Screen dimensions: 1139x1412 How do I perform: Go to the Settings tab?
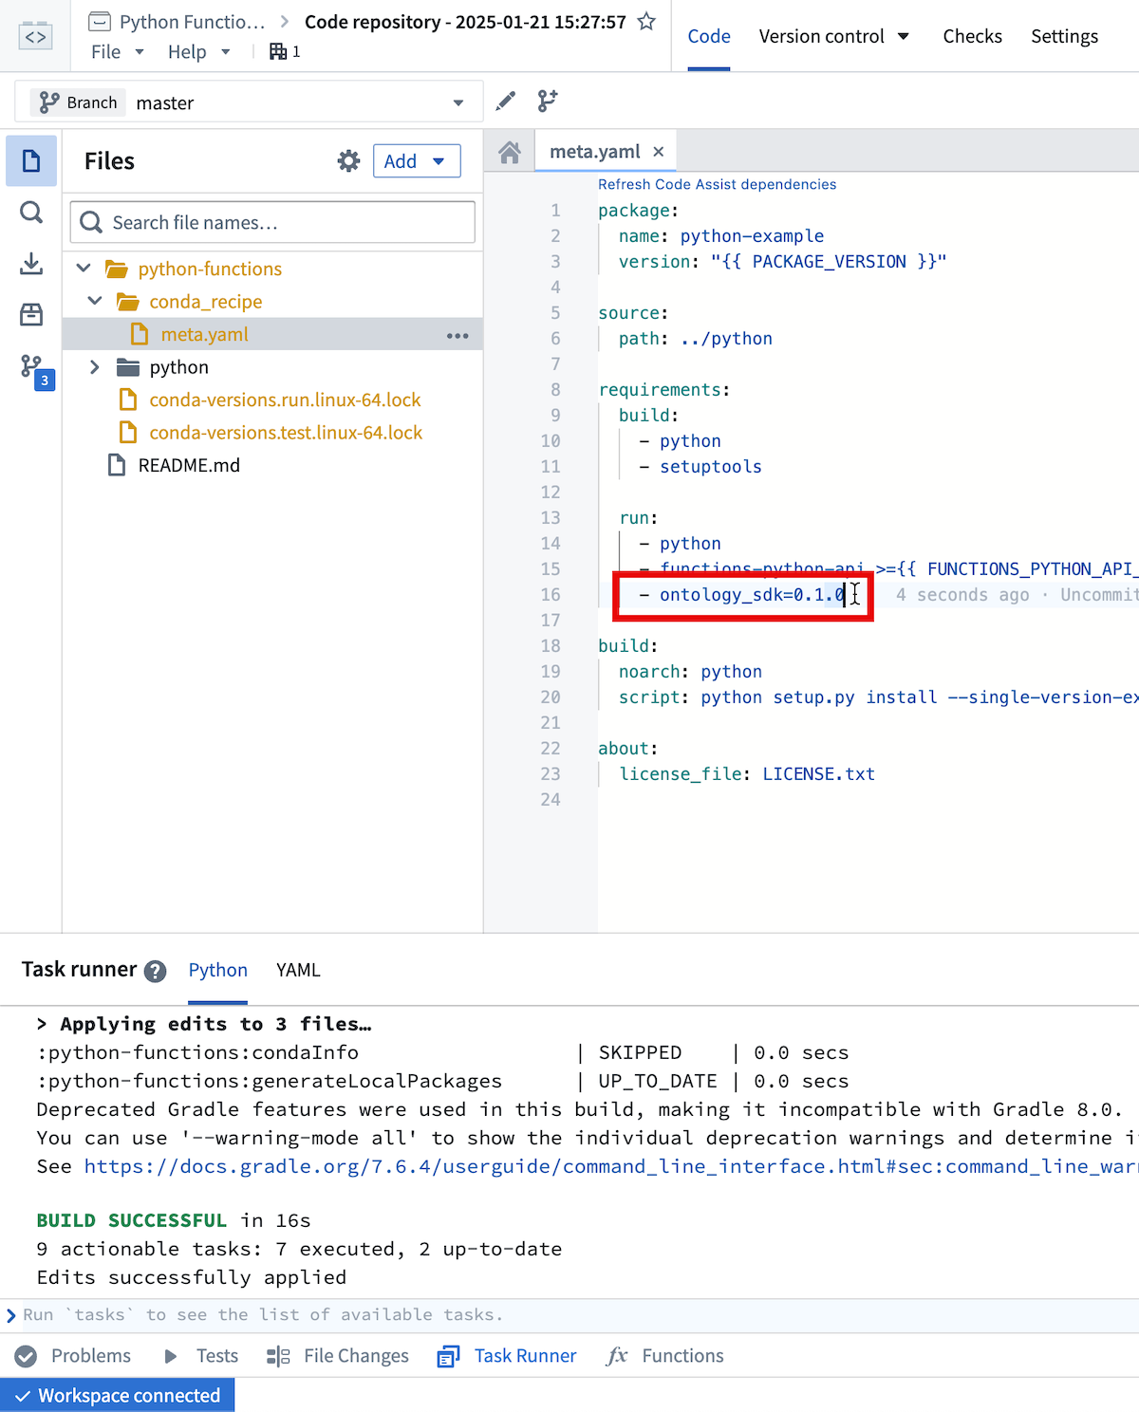click(x=1064, y=36)
